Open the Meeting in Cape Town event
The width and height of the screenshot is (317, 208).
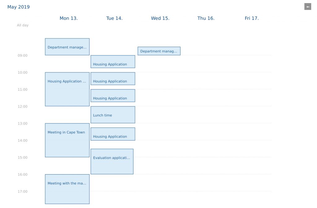pos(67,140)
